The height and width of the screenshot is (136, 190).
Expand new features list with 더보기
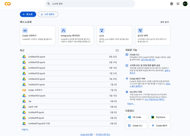[131, 104]
